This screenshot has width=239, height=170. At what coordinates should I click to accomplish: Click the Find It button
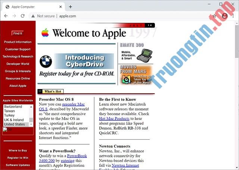click(x=18, y=33)
